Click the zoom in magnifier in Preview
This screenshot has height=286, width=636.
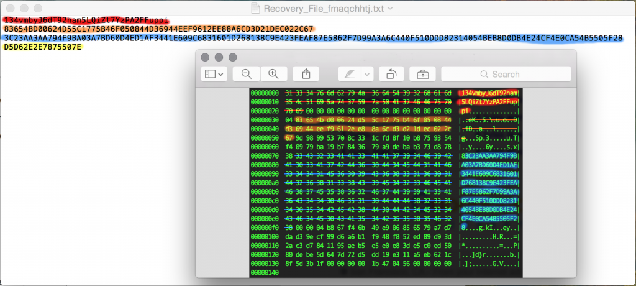point(273,74)
